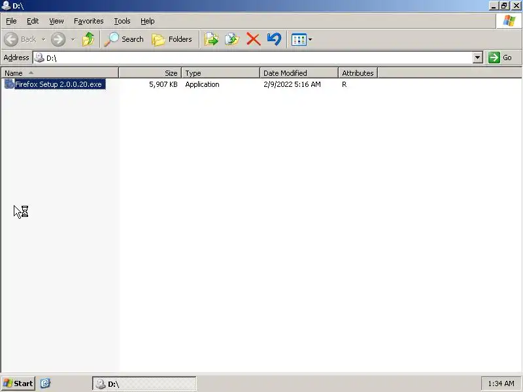Click the red Delete icon
Viewport: 523px width, 392px height.
tap(253, 39)
